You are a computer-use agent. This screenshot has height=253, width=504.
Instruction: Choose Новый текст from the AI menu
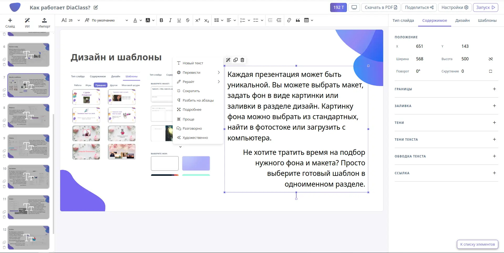pos(198,63)
